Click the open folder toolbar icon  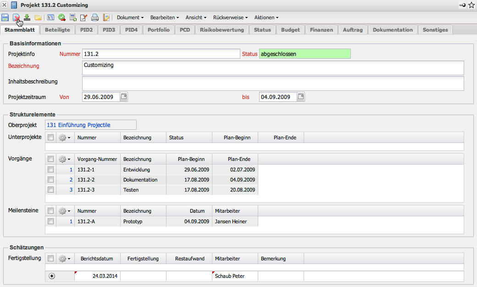tap(38, 17)
